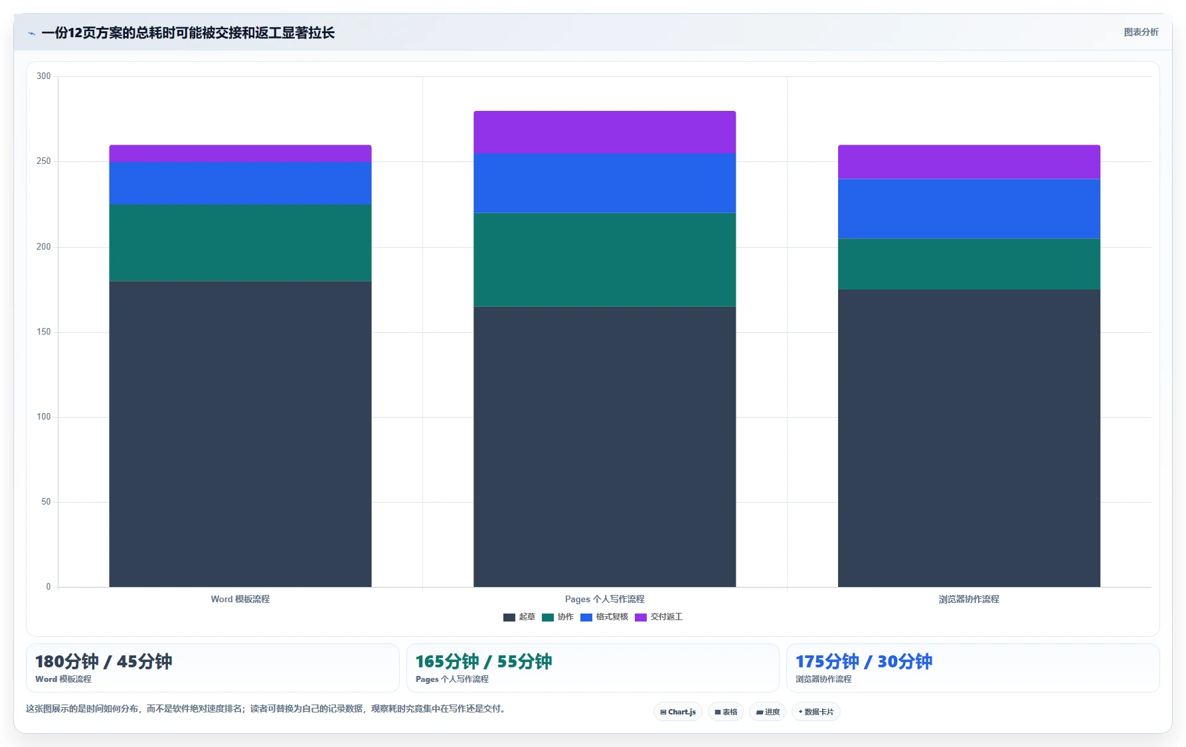The image size is (1186, 747).
Task: Select the 数据卡片 tag
Action: 816,712
